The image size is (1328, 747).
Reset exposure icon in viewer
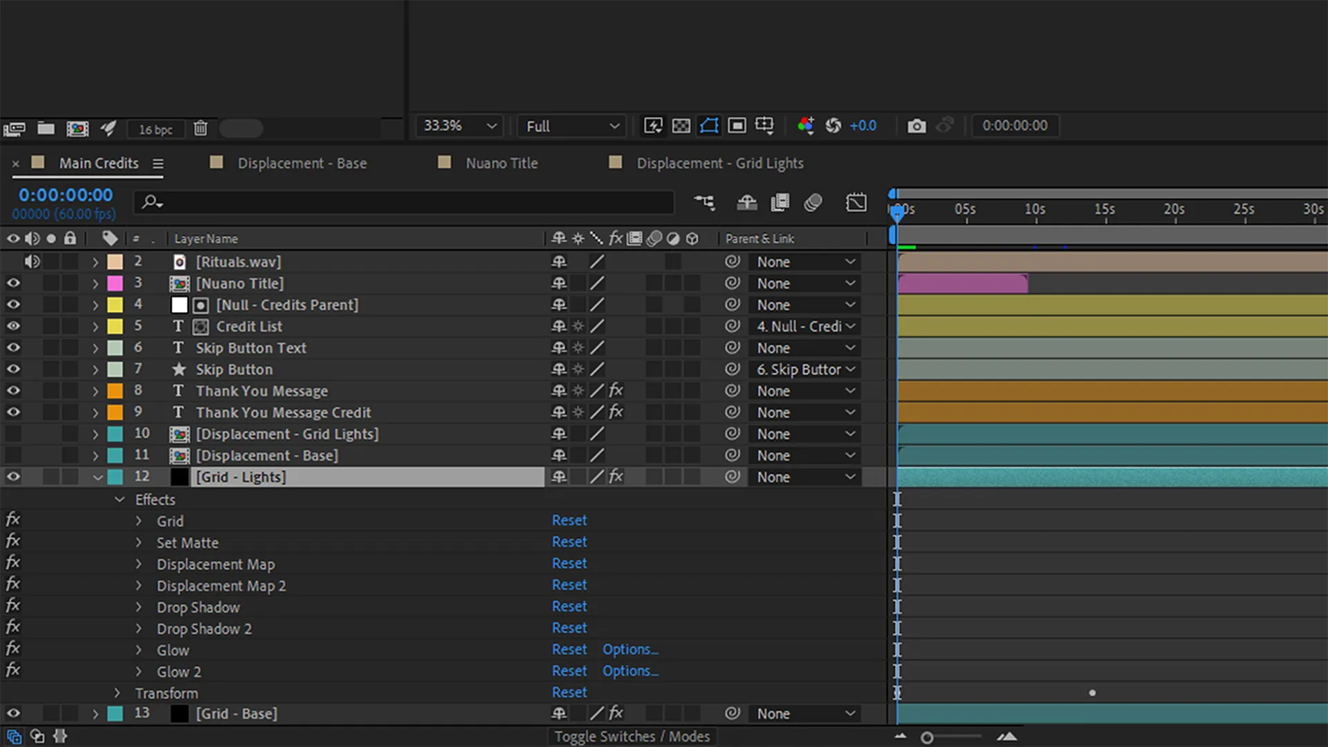click(833, 125)
